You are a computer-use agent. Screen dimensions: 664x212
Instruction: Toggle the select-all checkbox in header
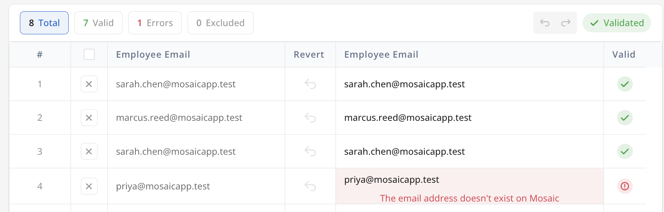point(89,55)
